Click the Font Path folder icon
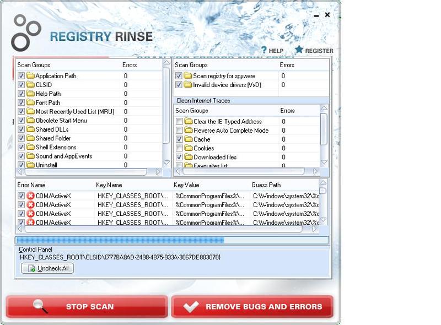This screenshot has height=325, width=441. (x=30, y=102)
